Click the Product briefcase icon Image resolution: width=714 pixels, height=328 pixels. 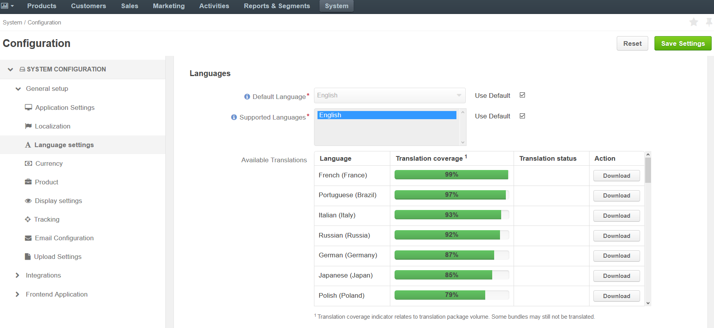28,182
